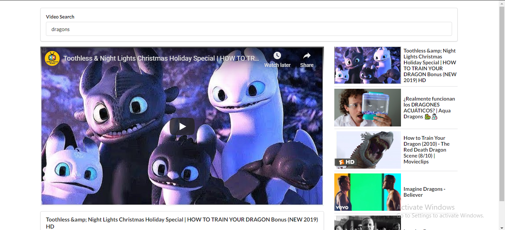Play the Toothless video with center play button
Screen dimensions: 505x230
click(x=182, y=126)
